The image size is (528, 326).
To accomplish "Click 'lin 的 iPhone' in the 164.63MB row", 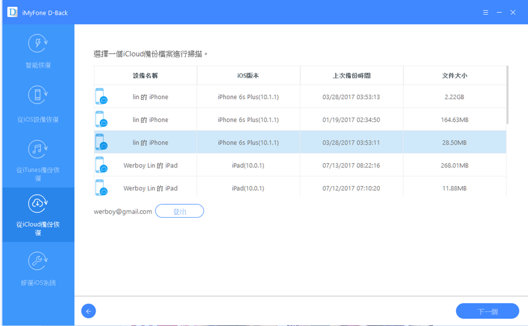I will 150,119.
